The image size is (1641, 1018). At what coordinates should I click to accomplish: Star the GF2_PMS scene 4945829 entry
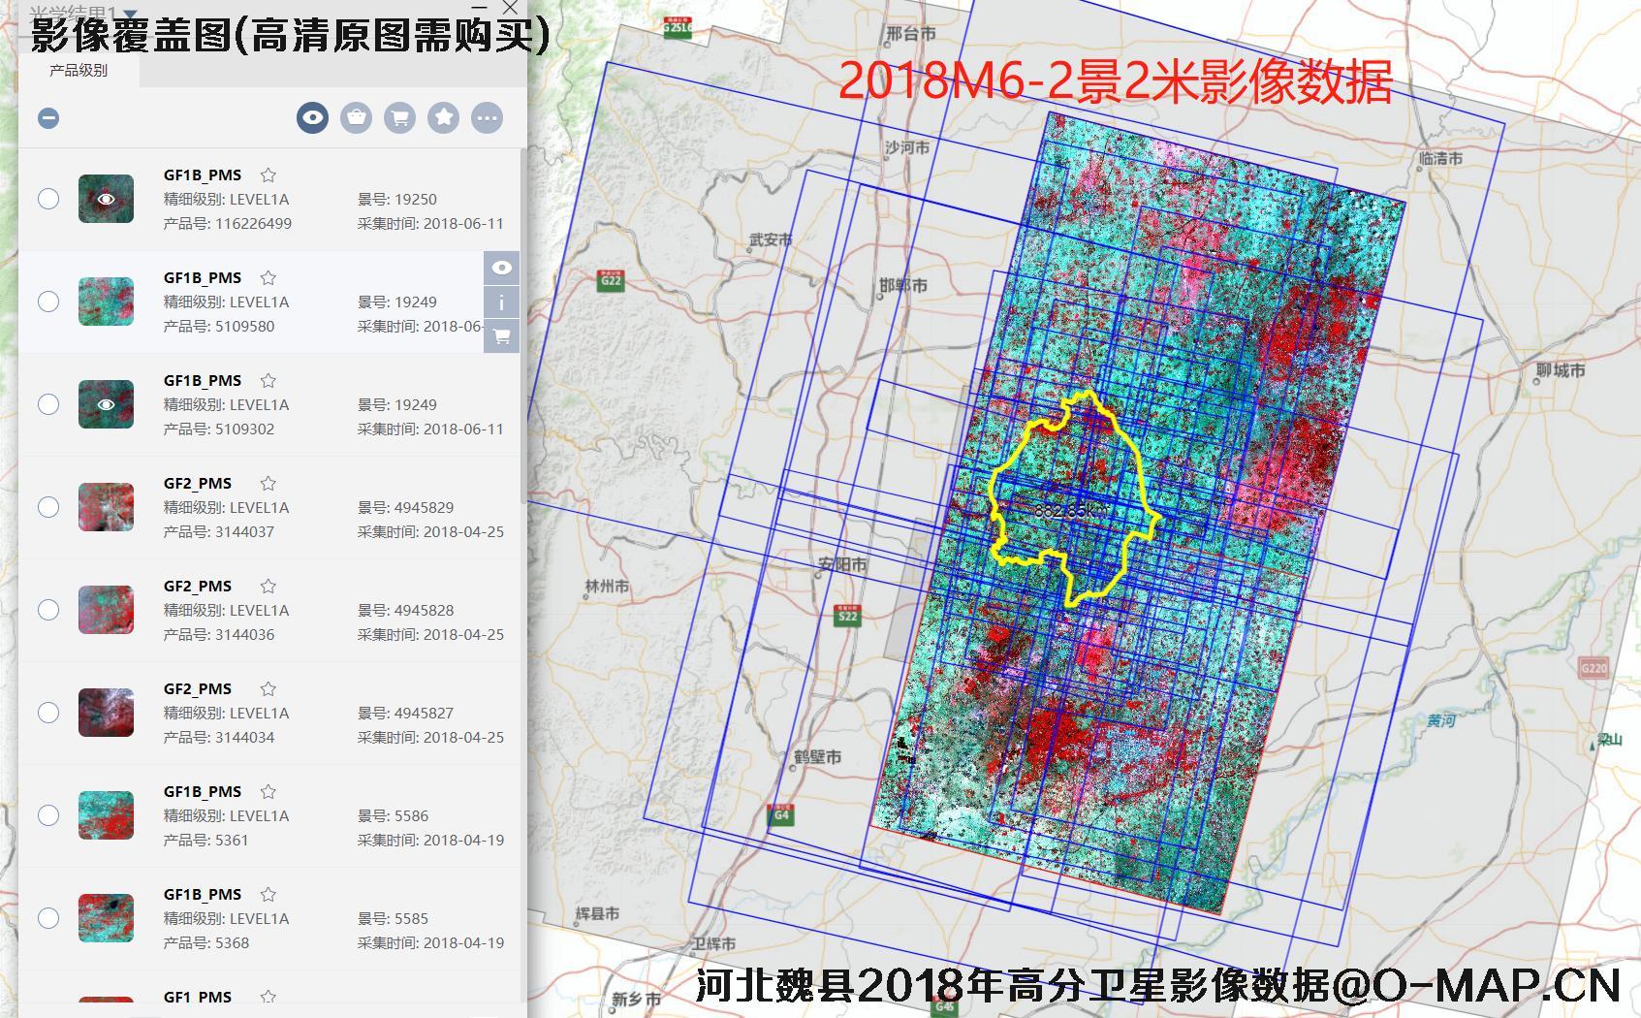click(x=268, y=484)
